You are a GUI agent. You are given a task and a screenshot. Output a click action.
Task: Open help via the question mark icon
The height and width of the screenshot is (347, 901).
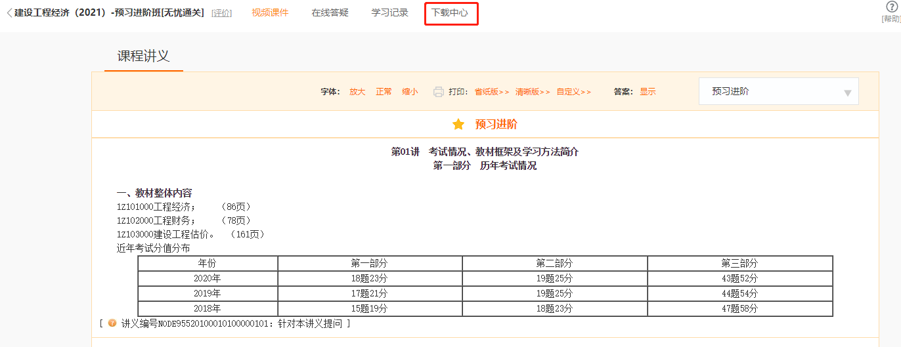click(891, 7)
